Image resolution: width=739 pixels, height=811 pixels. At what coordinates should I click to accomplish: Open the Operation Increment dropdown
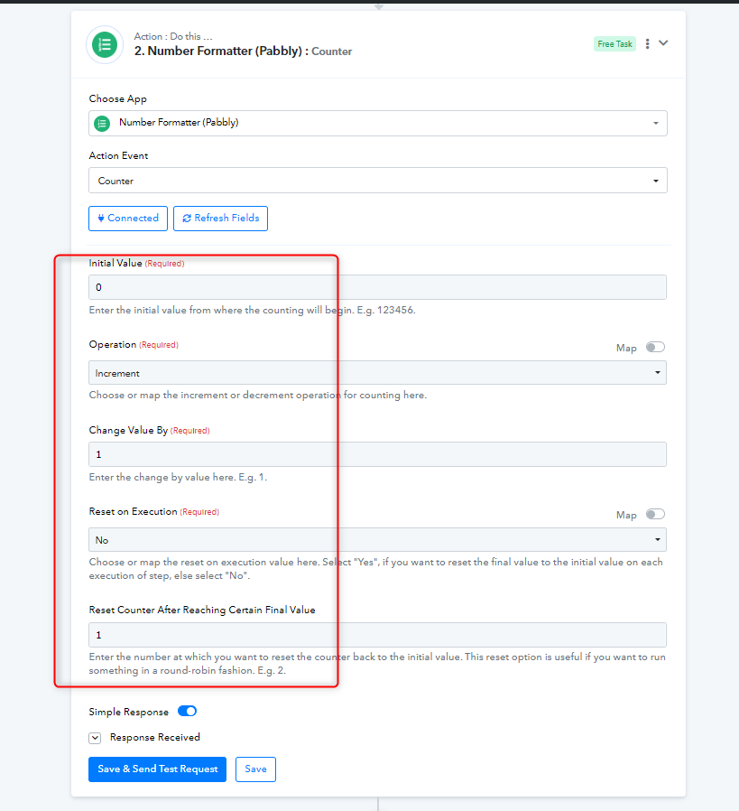[378, 373]
